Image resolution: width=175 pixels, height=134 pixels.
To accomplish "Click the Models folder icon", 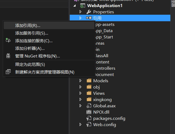I will pos(89,81).
